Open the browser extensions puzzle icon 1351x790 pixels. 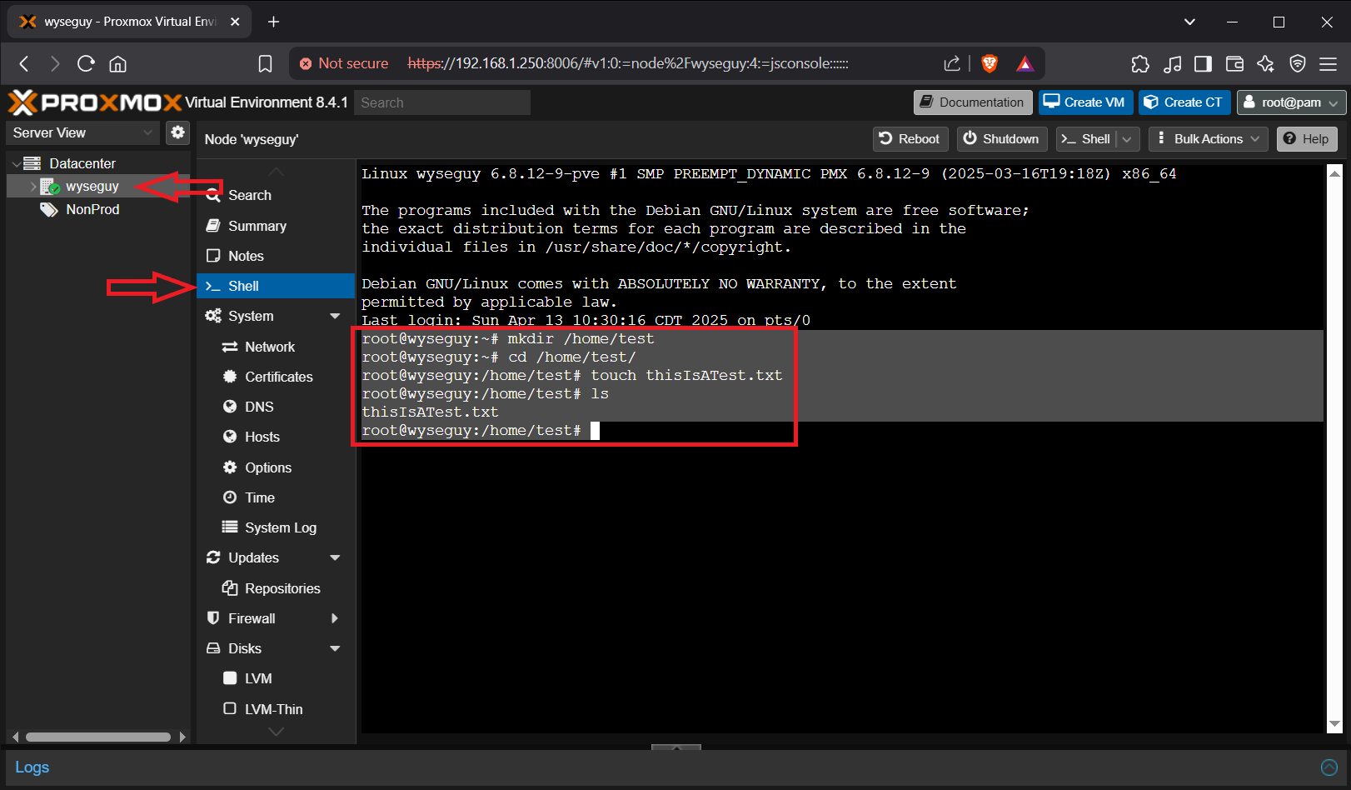click(x=1140, y=63)
